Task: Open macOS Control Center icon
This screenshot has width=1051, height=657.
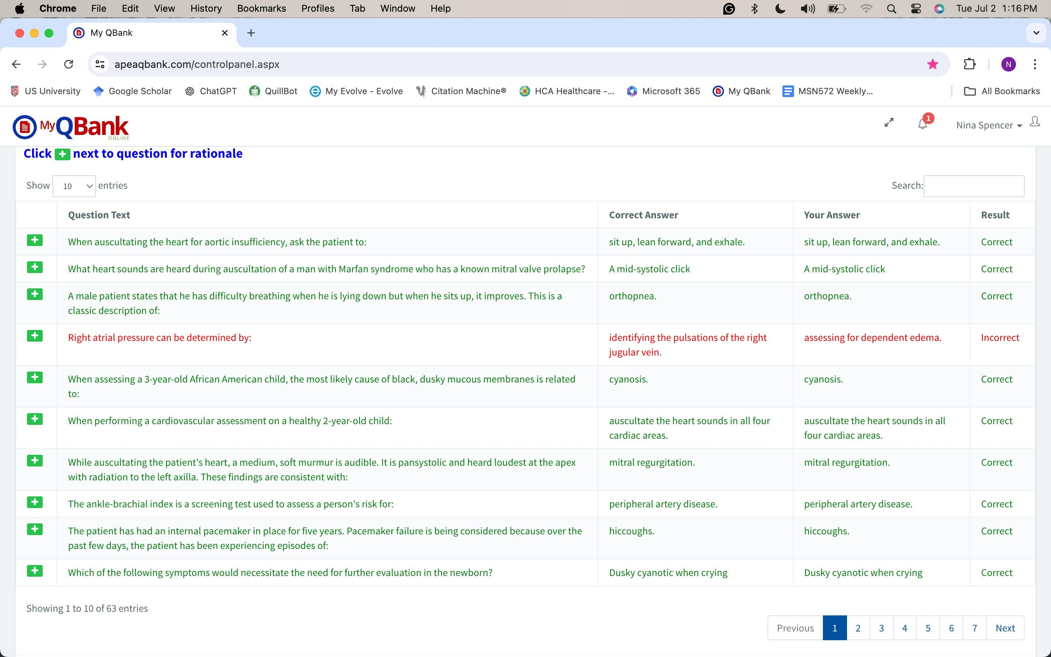Action: pos(916,9)
